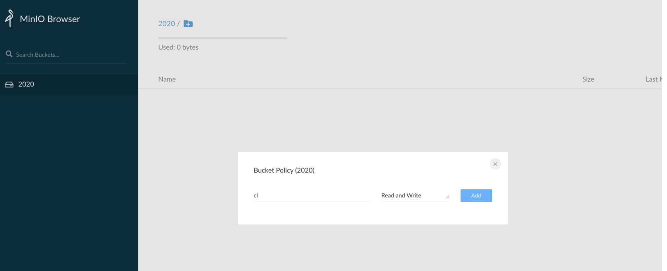
Task: Sort by the Size column header
Action: (588, 79)
